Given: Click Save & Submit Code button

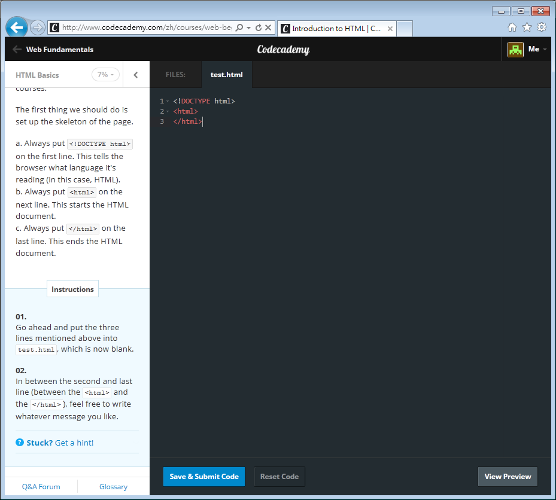Looking at the screenshot, I should (x=204, y=477).
